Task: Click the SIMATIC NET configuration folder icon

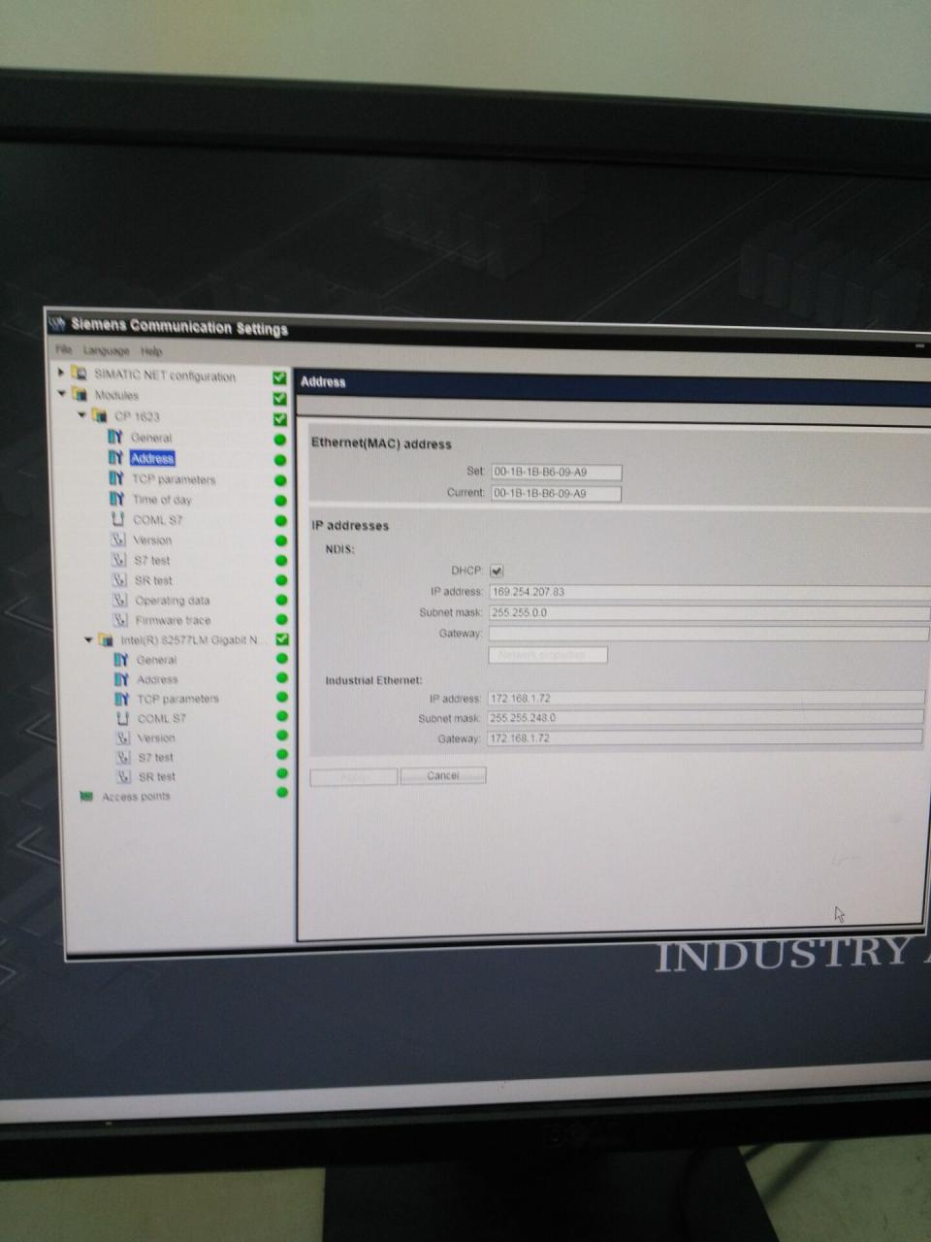Action: (x=79, y=374)
